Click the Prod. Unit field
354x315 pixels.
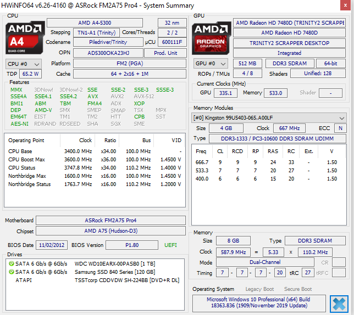[x=165, y=53]
